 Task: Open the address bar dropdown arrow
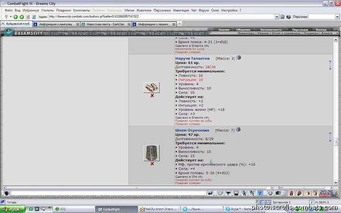pyautogui.click(x=277, y=16)
